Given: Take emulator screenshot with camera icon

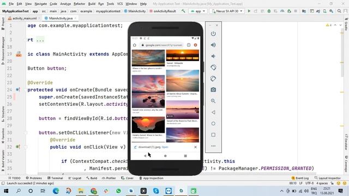Looking at the screenshot, I should tap(213, 90).
